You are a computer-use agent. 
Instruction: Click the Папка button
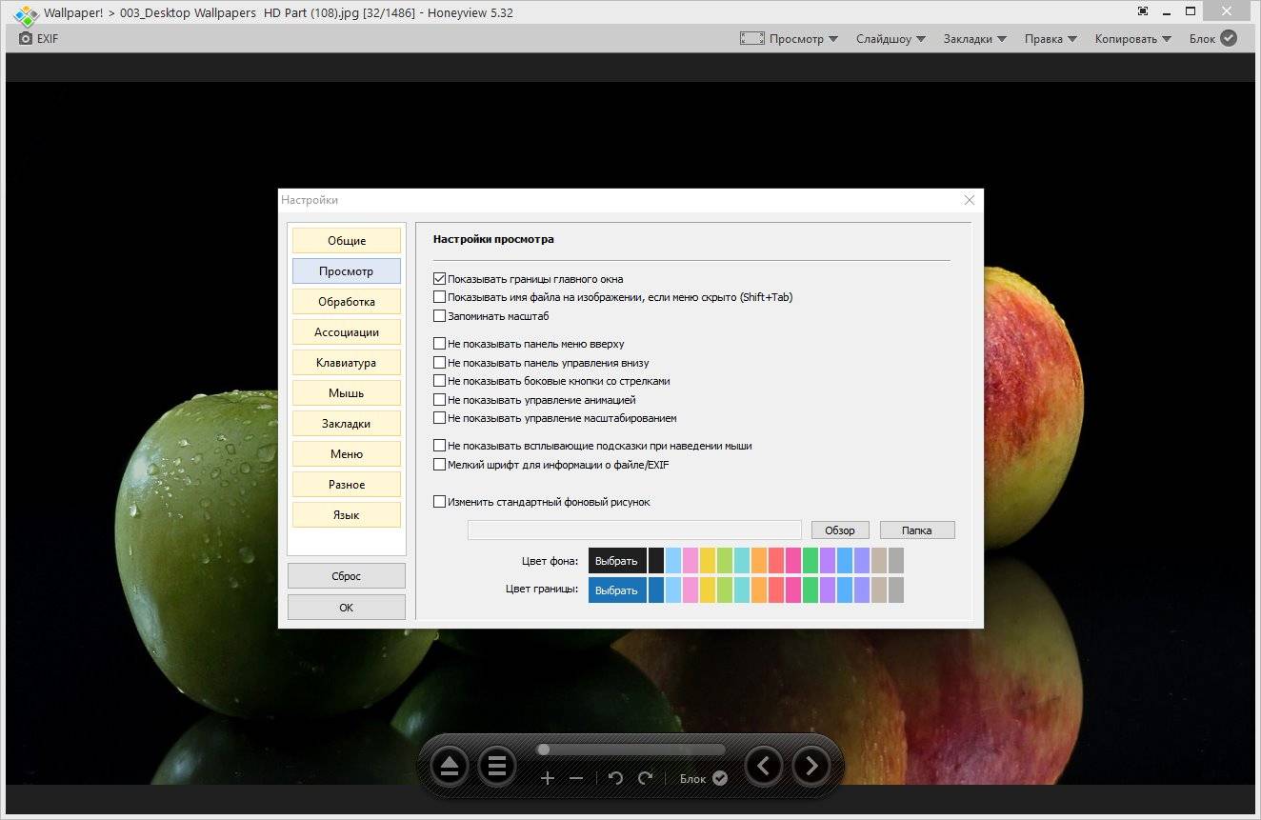coord(917,530)
